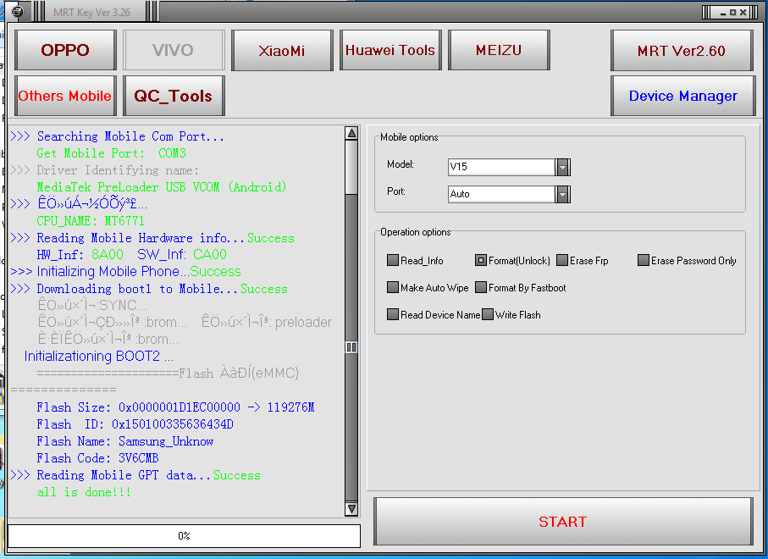Screen dimensions: 768x559
Task: Click log scrollbar down arrow
Action: point(351,509)
